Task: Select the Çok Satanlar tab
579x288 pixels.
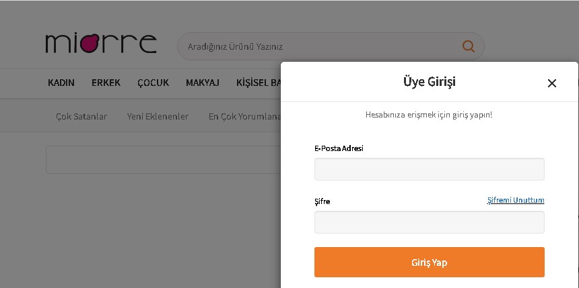Action: (x=81, y=116)
